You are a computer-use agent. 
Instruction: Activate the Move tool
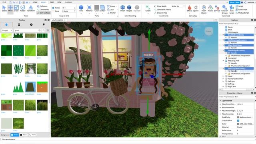click(x=10, y=8)
